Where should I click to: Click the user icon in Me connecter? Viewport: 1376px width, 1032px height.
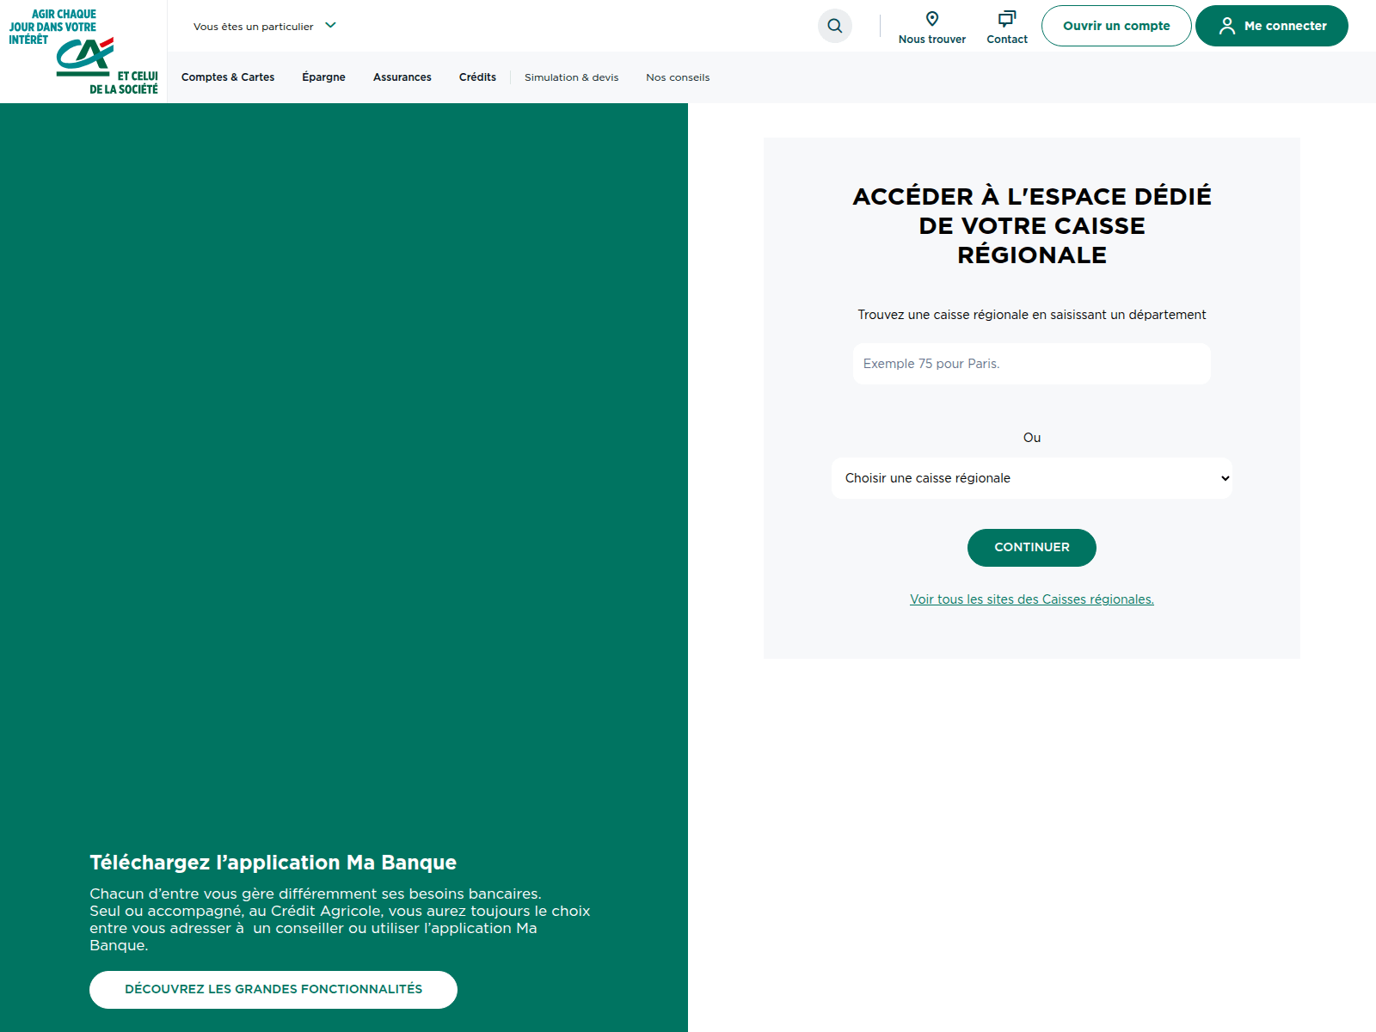pyautogui.click(x=1226, y=26)
